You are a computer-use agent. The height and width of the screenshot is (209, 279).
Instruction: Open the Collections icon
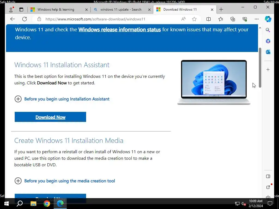(x=233, y=19)
